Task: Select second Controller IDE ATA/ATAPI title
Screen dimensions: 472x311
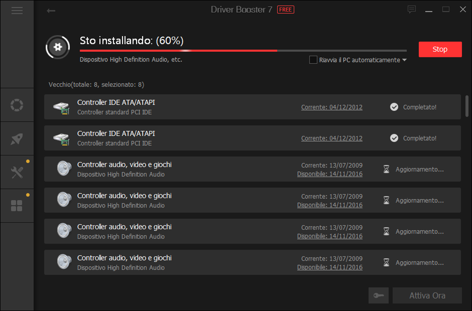Action: (x=116, y=134)
